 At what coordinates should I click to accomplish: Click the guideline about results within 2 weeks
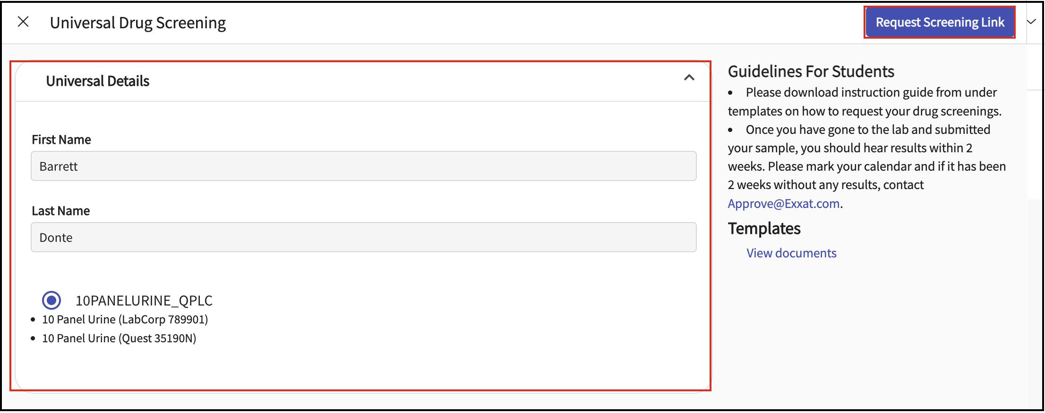867,166
